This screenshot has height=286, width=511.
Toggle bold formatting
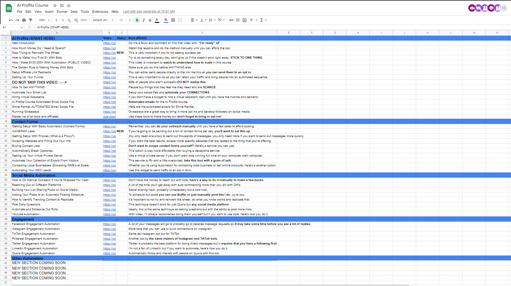[137, 20]
